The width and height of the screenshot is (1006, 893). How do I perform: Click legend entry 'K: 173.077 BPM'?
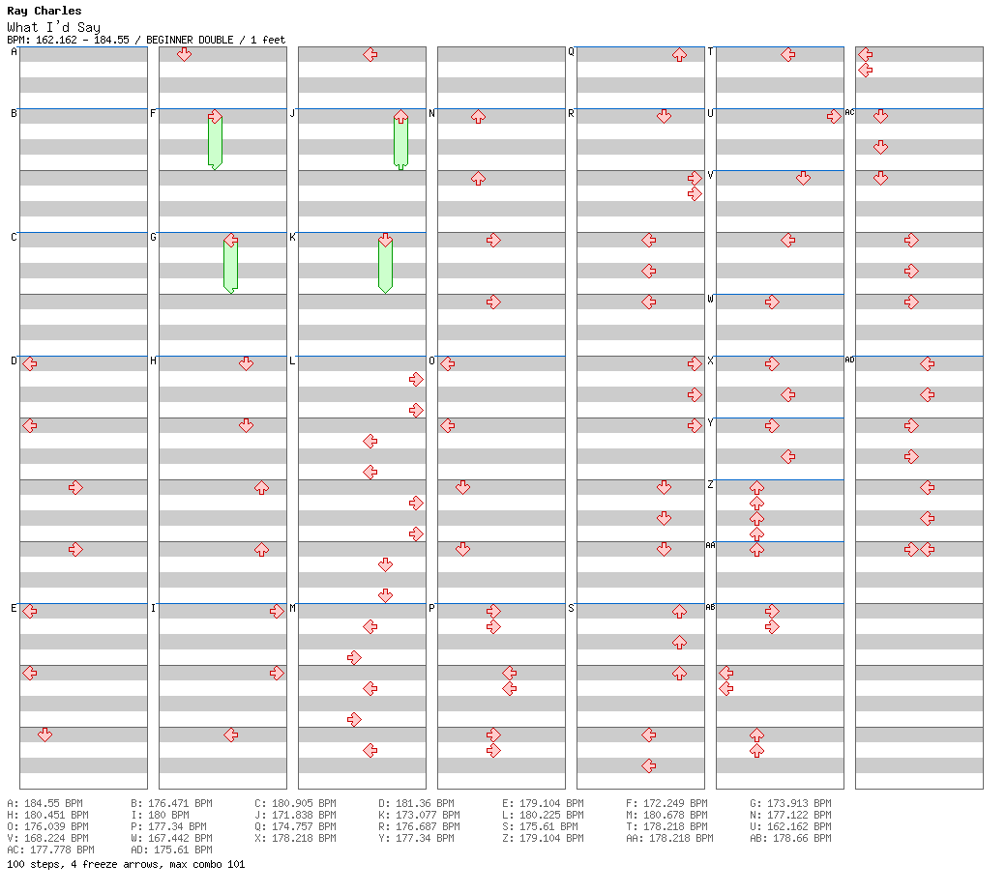(419, 815)
